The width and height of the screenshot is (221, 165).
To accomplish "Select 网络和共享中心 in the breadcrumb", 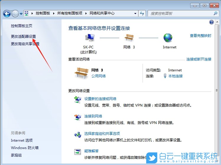I will 102,13.
